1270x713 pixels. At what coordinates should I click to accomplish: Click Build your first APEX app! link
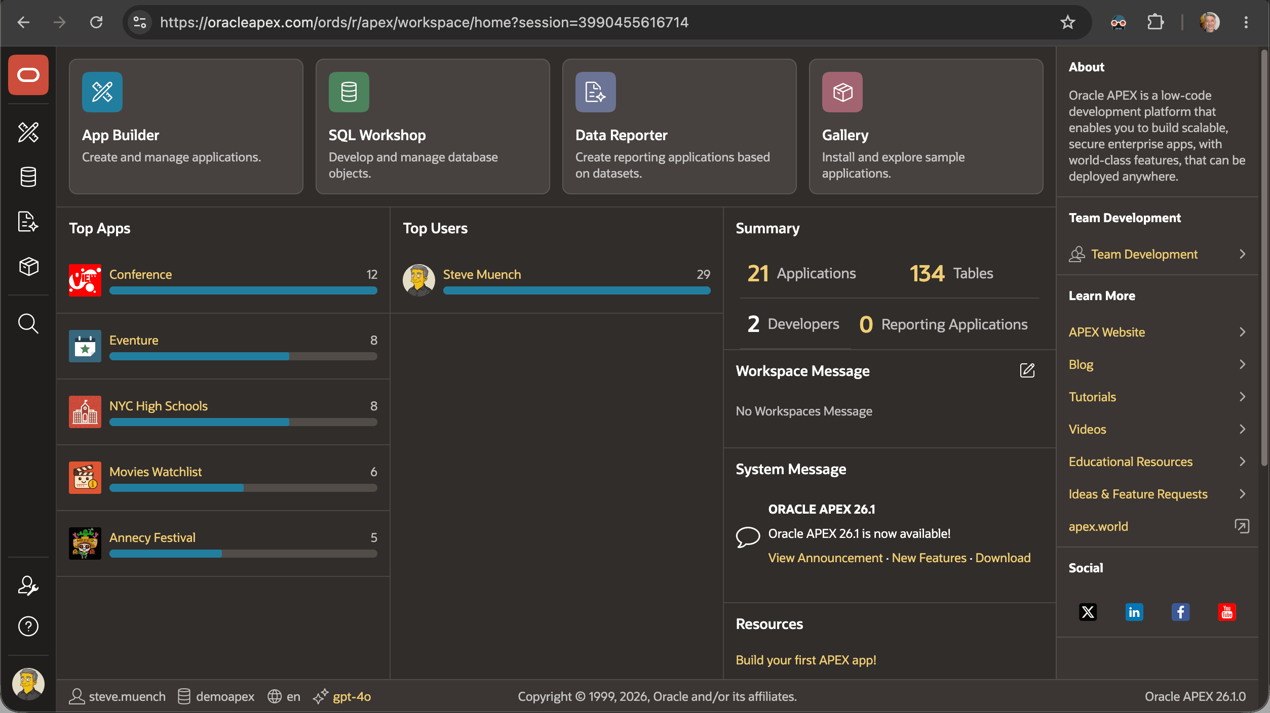(x=806, y=660)
